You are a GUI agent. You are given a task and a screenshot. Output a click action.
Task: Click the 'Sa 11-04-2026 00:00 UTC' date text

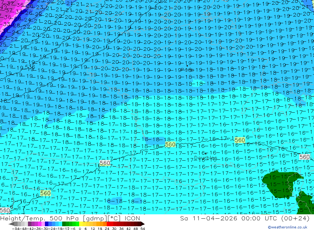click(229, 218)
